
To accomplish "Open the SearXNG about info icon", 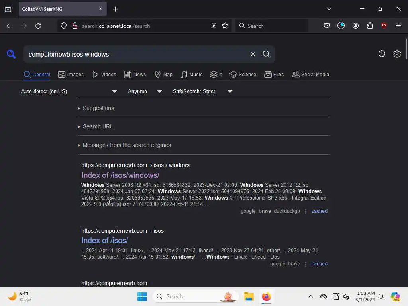I will coord(382,54).
